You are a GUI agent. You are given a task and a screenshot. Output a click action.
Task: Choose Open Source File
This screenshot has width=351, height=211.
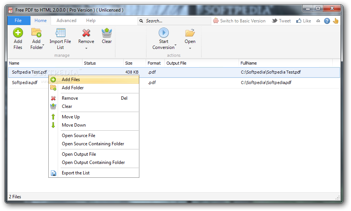click(x=79, y=136)
